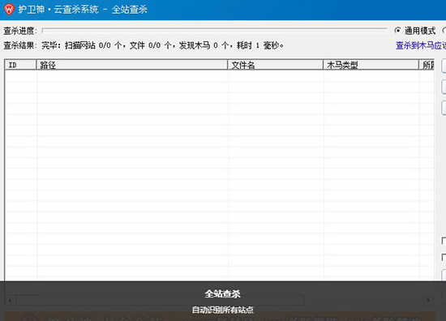Select the 通用模式 radio button
This screenshot has width=446, height=321.
coord(397,30)
